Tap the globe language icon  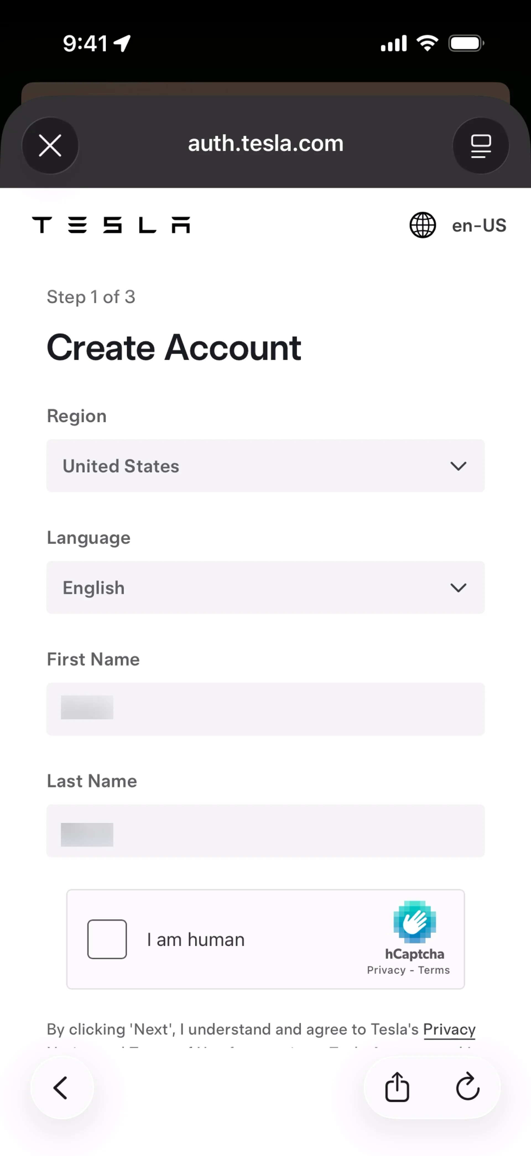pyautogui.click(x=423, y=225)
